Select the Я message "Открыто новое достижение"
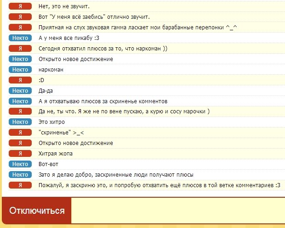The image size is (285, 228). [x=76, y=143]
